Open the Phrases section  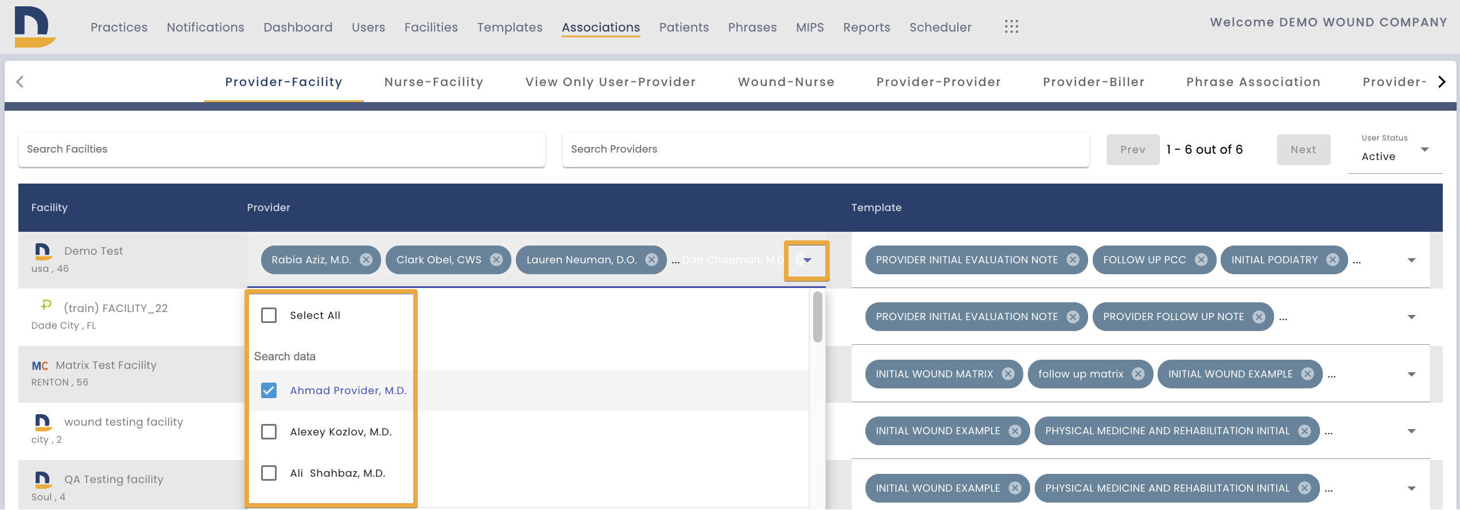click(x=752, y=27)
